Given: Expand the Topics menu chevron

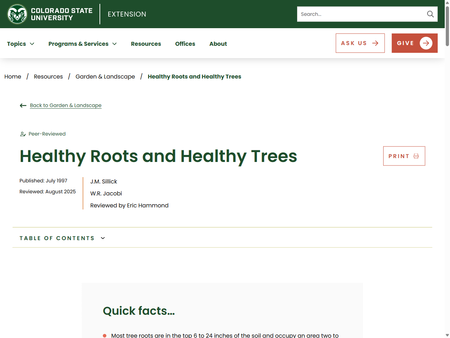Looking at the screenshot, I should (x=32, y=44).
